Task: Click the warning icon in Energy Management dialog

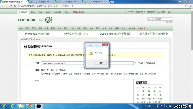Action: pyautogui.click(x=91, y=53)
